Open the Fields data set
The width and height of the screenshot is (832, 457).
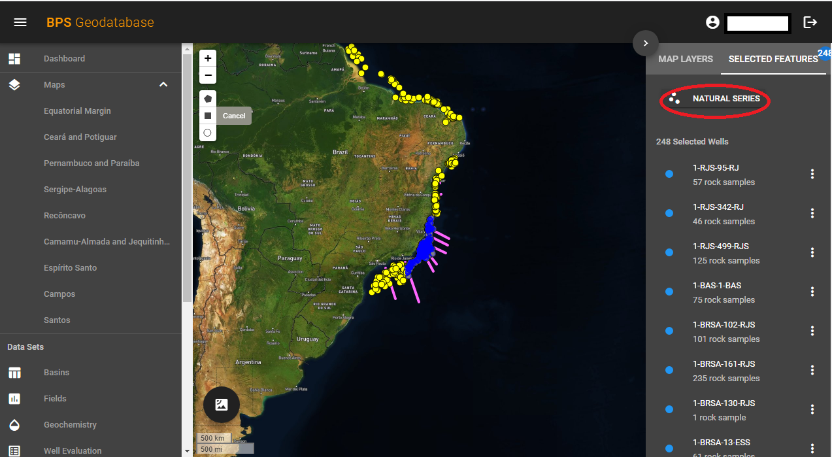pos(55,398)
